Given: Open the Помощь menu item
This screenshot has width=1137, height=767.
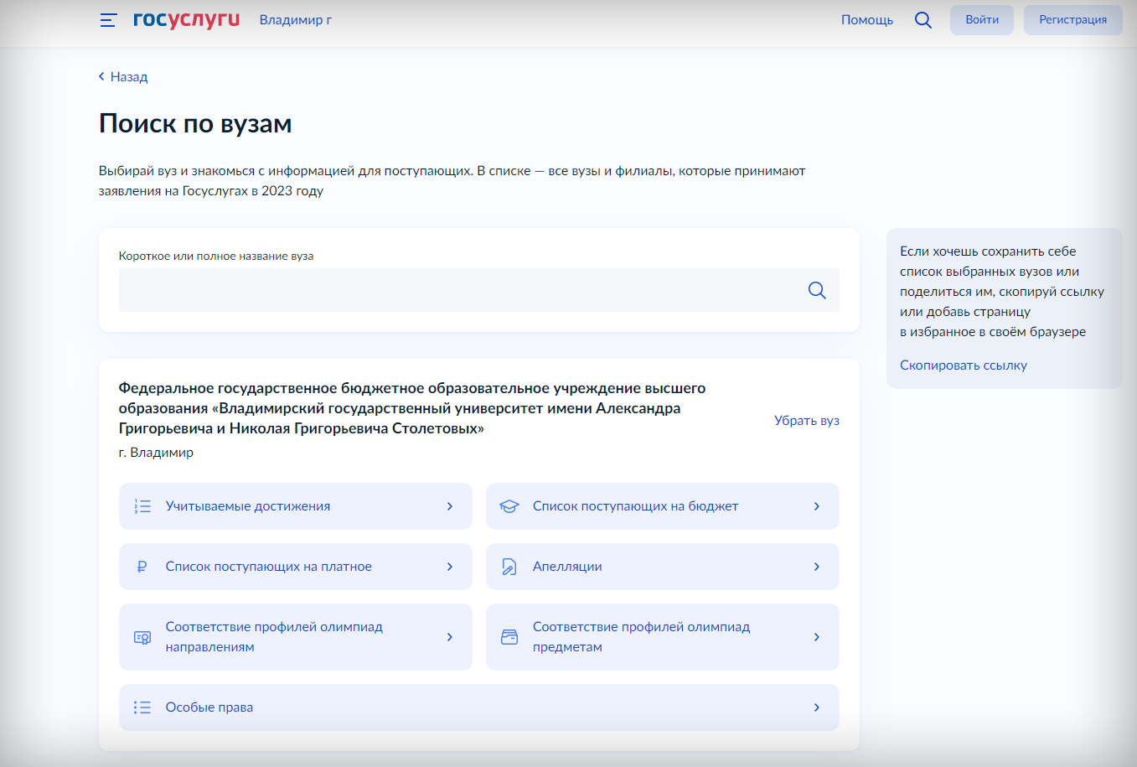Looking at the screenshot, I should click(x=867, y=20).
